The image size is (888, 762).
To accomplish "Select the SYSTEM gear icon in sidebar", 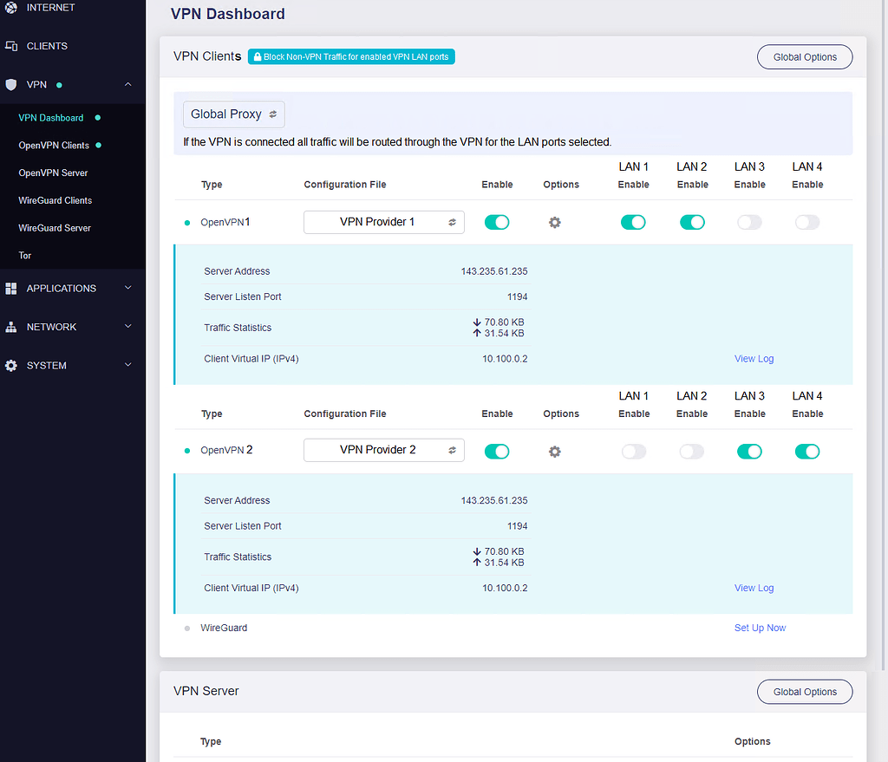I will click(x=11, y=366).
